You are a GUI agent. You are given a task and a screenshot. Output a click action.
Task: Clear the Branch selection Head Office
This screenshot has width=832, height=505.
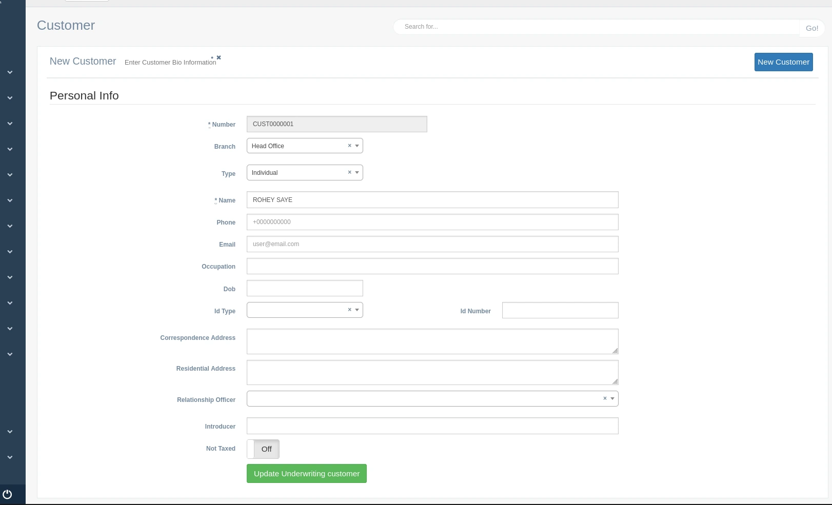(350, 146)
